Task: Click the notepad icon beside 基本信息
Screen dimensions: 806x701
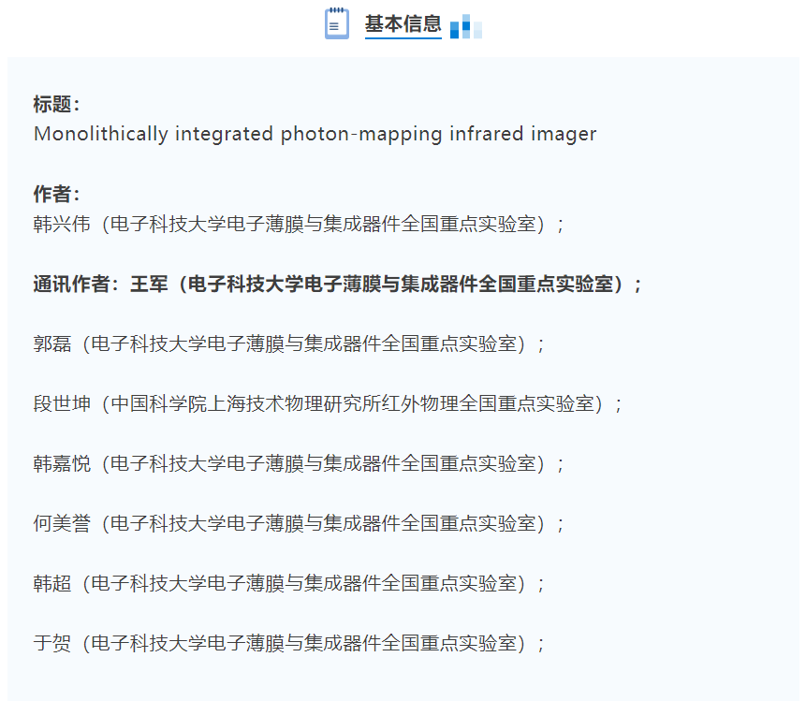Action: pyautogui.click(x=337, y=23)
